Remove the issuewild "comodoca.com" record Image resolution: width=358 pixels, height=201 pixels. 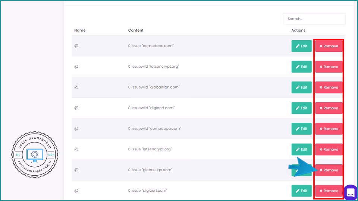pos(329,129)
